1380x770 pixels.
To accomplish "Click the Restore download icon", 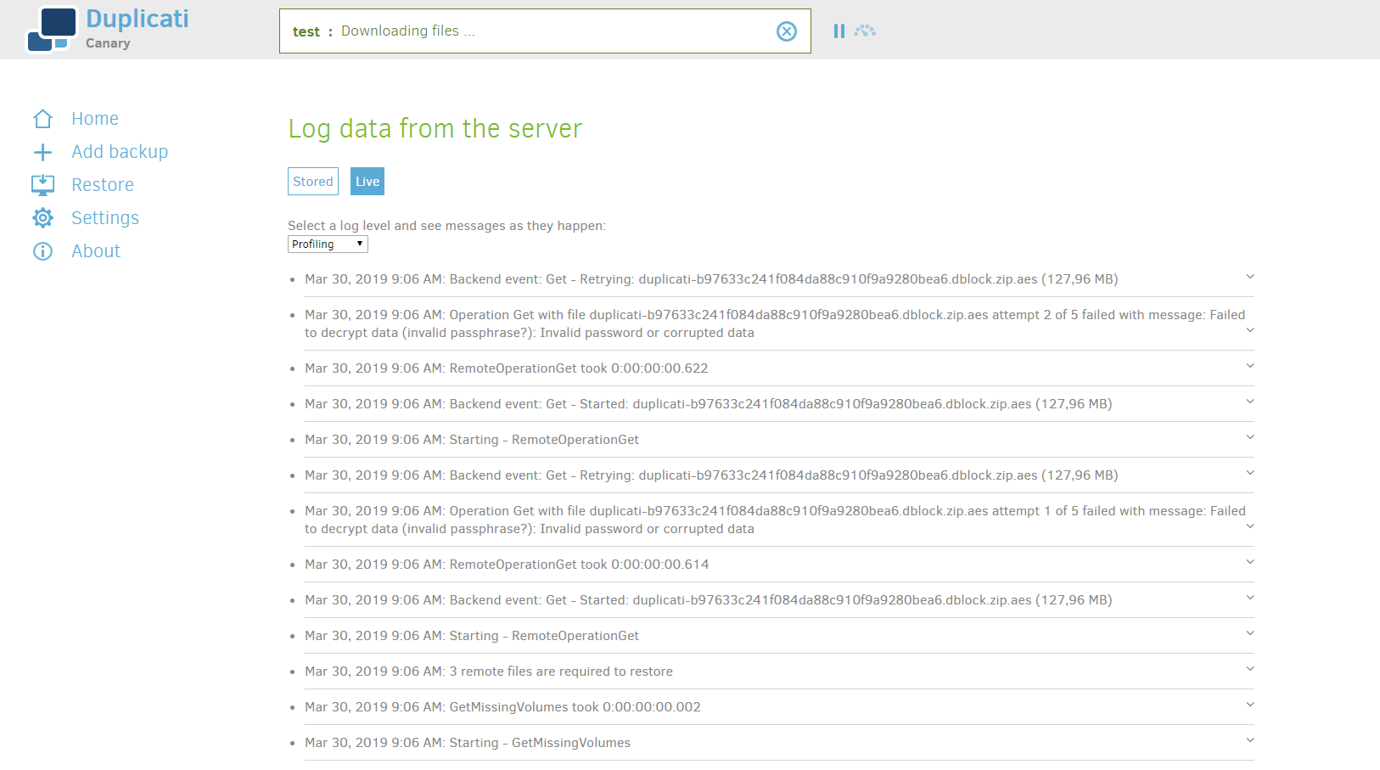I will pyautogui.click(x=42, y=185).
